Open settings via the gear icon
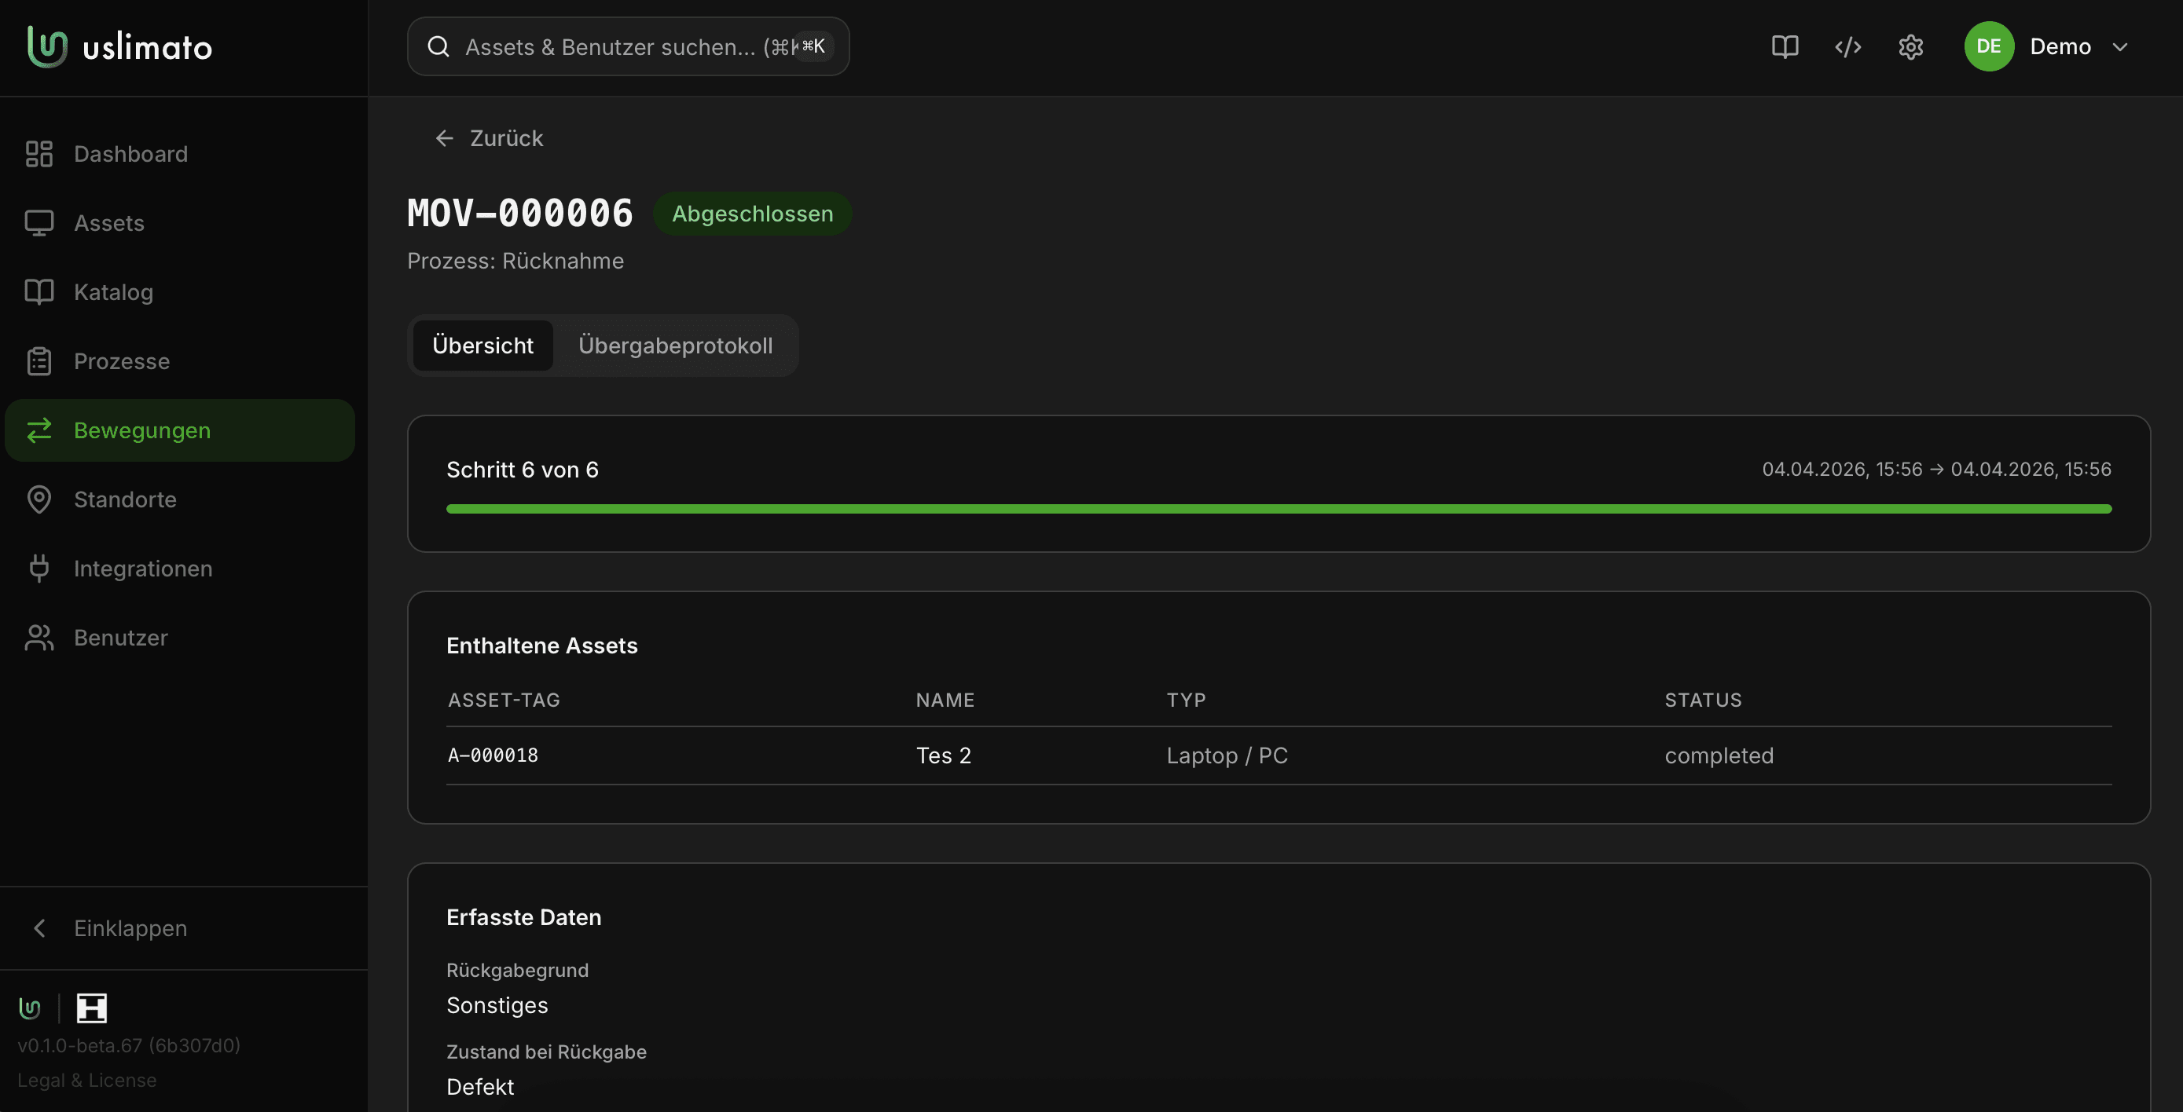 click(1911, 46)
